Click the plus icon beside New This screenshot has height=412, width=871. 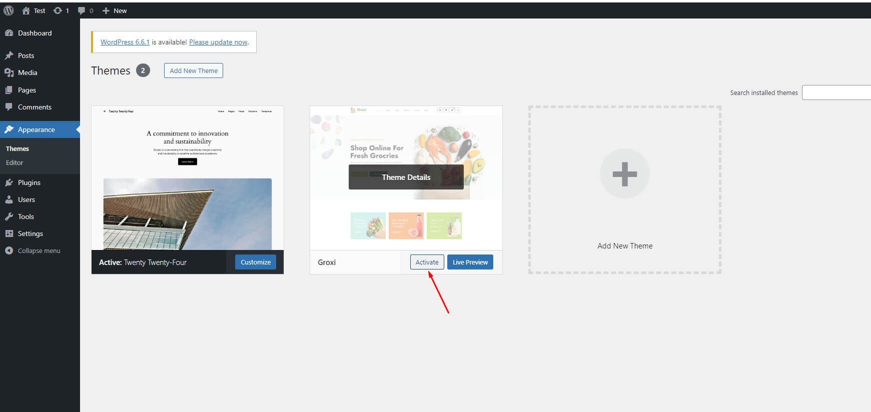coord(106,10)
